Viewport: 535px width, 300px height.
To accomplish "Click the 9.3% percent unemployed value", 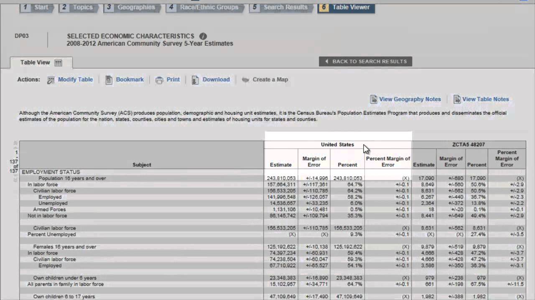I will click(356, 235).
